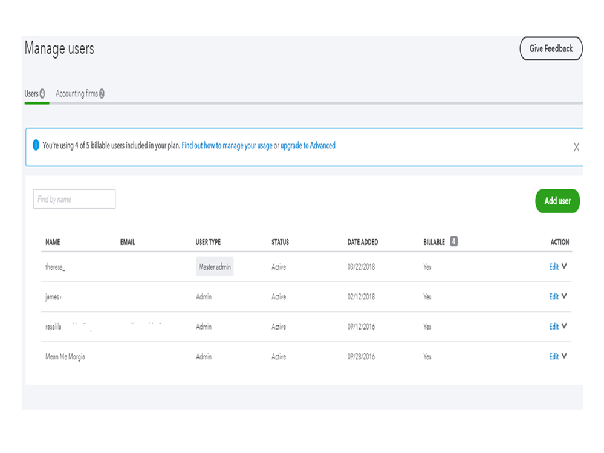
Task: Expand action dropdown arrow for james
Action: (x=564, y=296)
